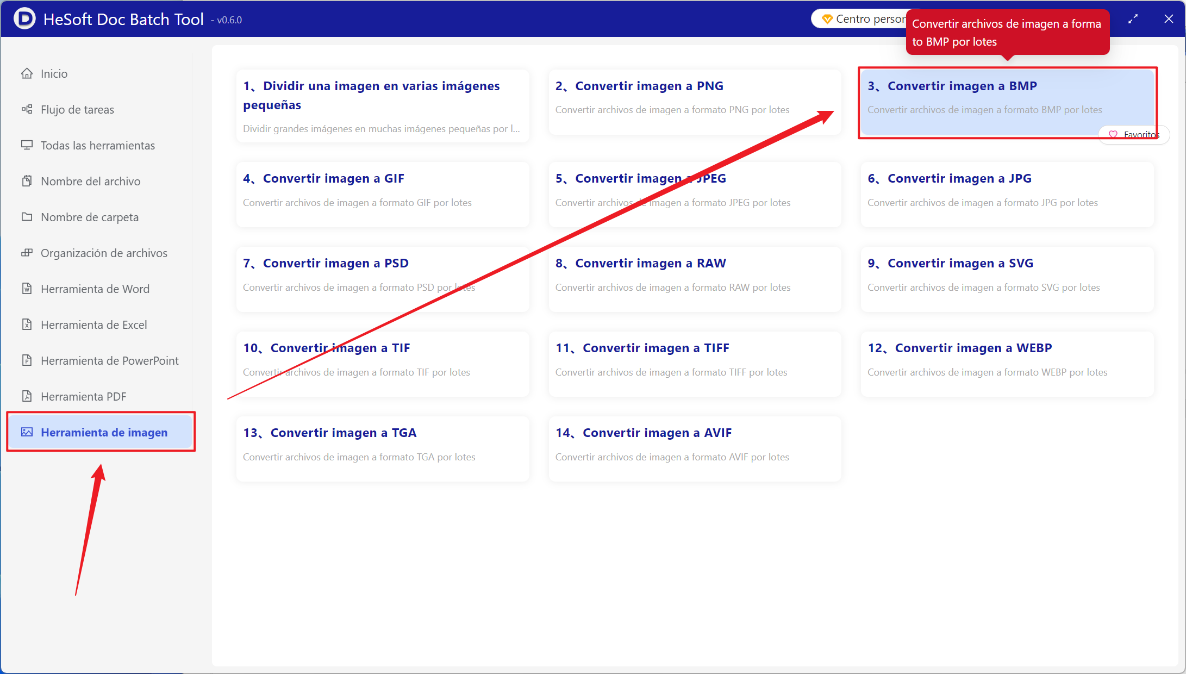The width and height of the screenshot is (1186, 674).
Task: Select Herramienta de imagen in sidebar
Action: tap(101, 432)
